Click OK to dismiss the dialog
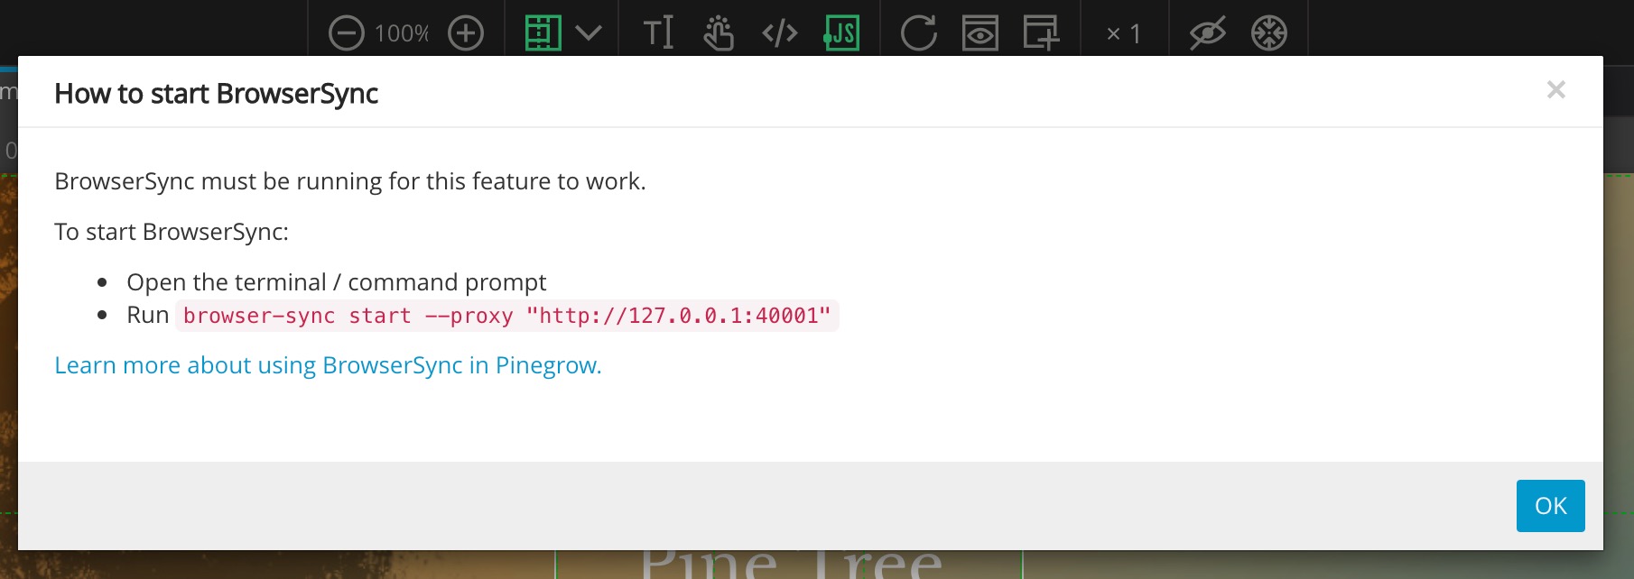The width and height of the screenshot is (1634, 579). coord(1551,506)
